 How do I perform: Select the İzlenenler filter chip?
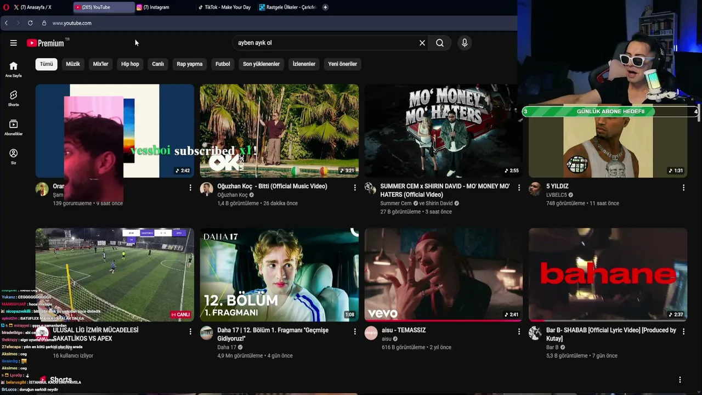(x=304, y=64)
